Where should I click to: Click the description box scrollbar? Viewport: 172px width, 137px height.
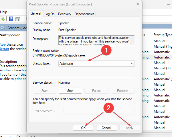coord(132,40)
